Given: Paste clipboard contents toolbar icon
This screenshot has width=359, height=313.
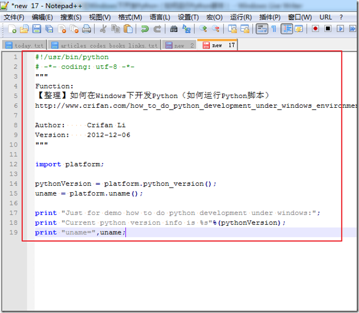Looking at the screenshot, I should (x=128, y=29).
